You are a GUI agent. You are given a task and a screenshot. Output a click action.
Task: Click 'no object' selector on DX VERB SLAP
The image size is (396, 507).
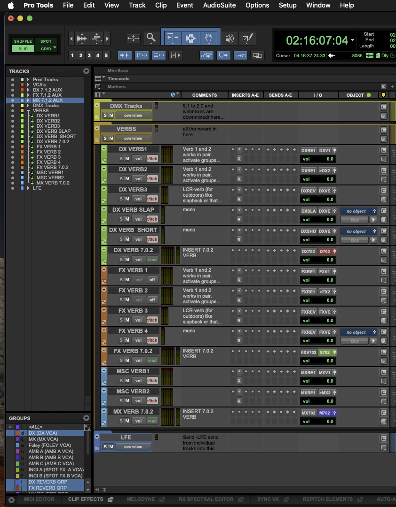pos(356,211)
